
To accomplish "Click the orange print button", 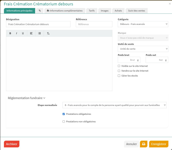I will point(144,144).
